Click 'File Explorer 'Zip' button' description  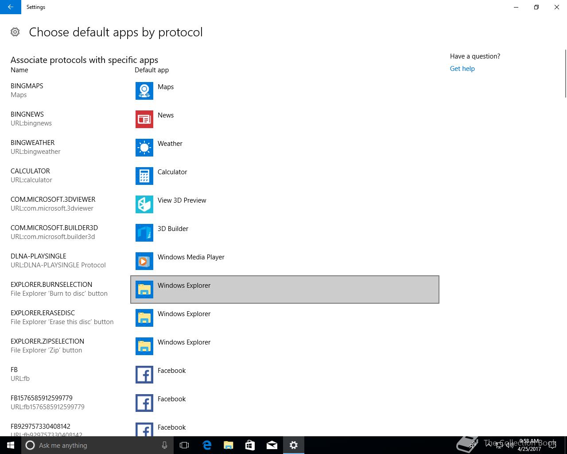[47, 350]
